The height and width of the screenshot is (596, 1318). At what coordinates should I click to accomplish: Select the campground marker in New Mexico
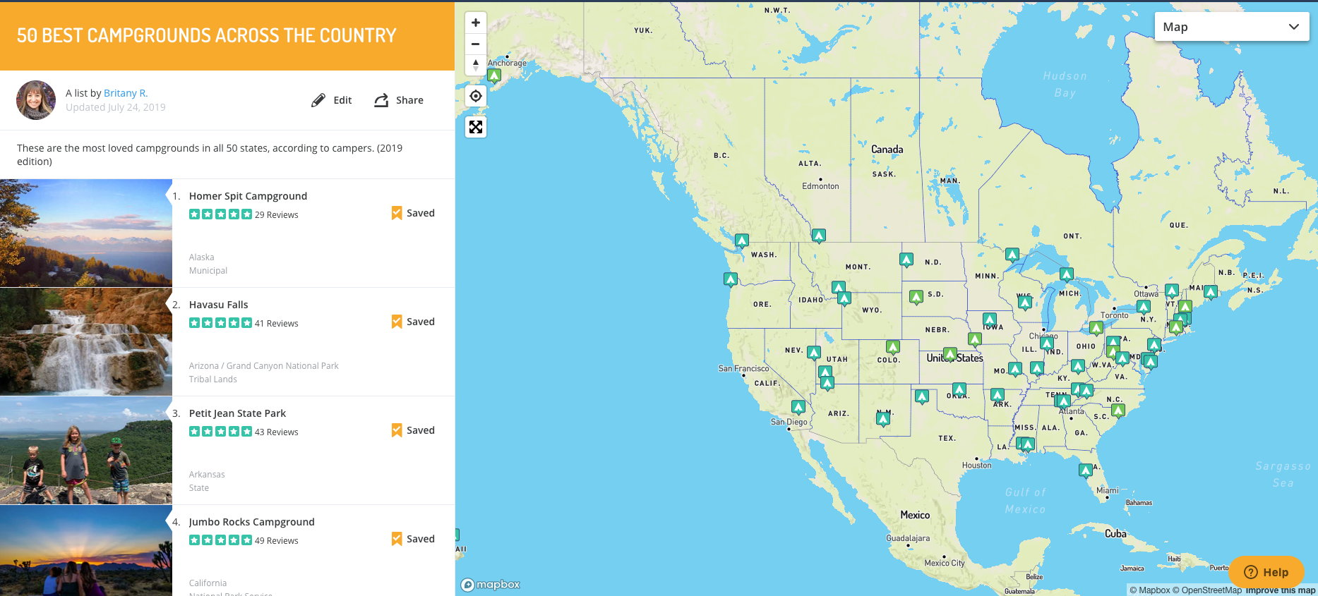tap(883, 420)
